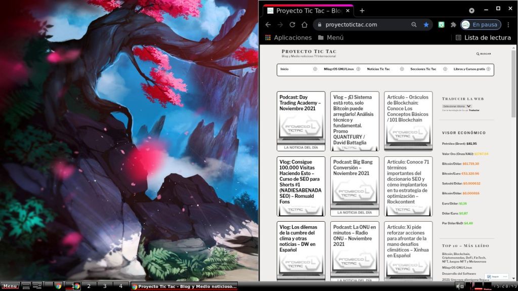Click the zoom magnifier icon in address bar
Viewport: 518px width, 291px height.
(x=414, y=24)
